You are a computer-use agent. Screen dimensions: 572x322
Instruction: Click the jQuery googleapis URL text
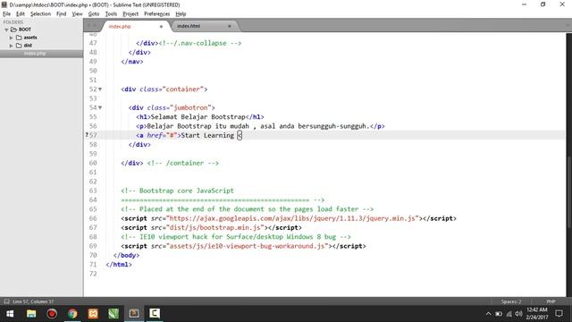pyautogui.click(x=292, y=218)
